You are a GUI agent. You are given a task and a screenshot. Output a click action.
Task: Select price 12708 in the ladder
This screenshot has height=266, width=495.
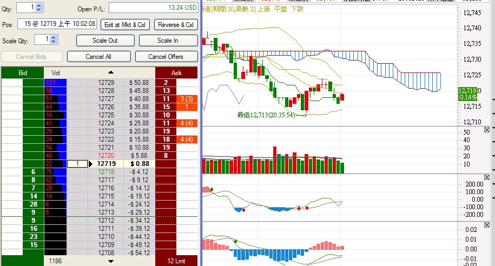tap(106, 252)
